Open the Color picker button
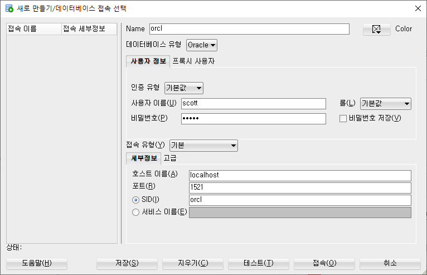 376,29
